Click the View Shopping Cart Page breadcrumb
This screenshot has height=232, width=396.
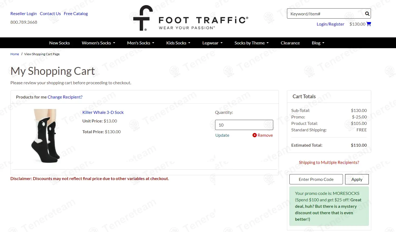coord(42,54)
